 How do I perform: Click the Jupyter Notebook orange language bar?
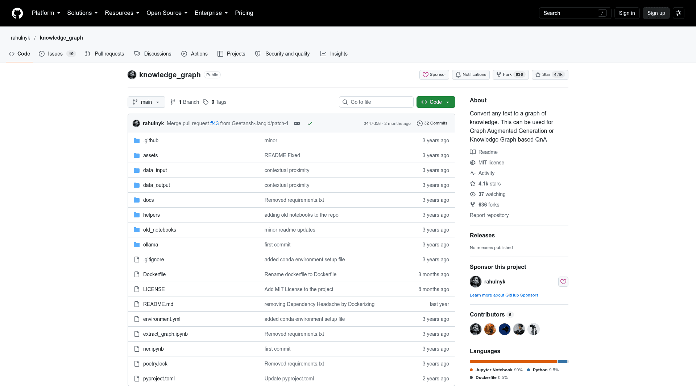[513, 362]
